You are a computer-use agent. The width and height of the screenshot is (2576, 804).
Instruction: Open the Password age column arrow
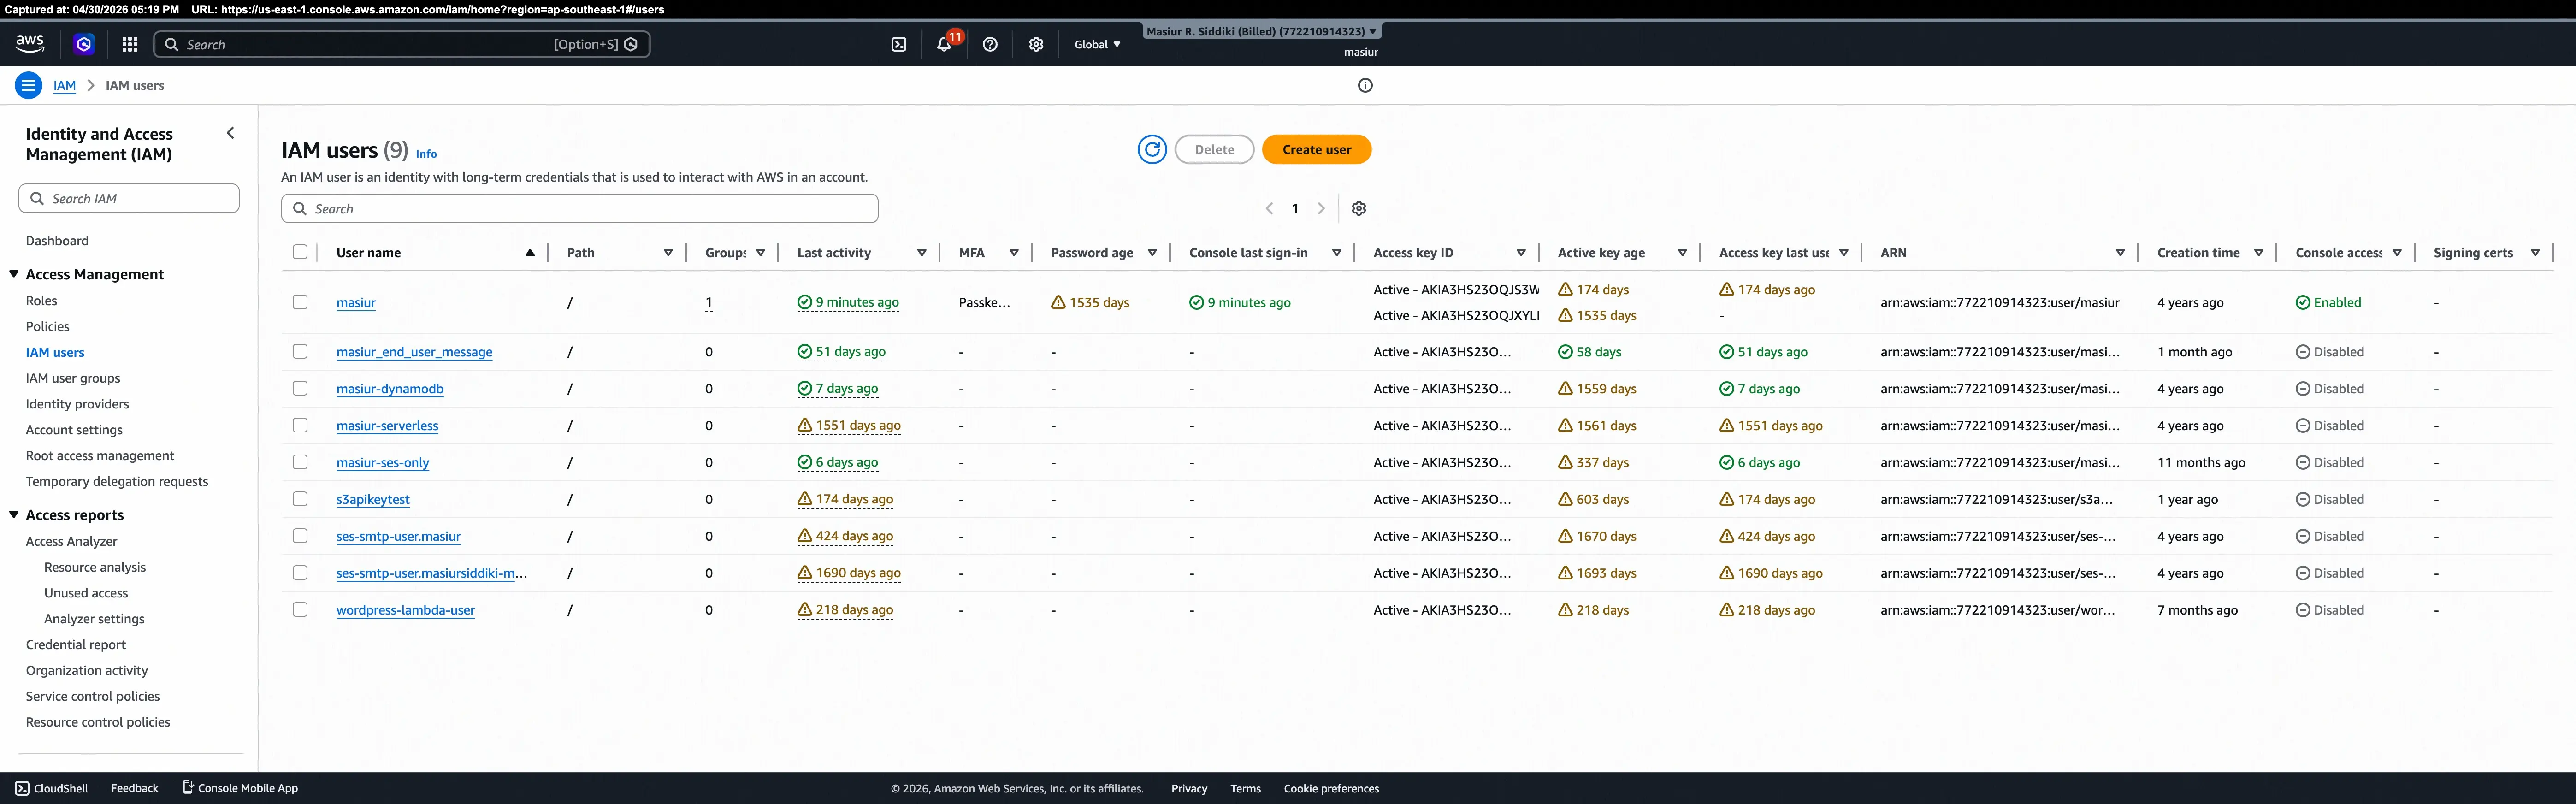(x=1152, y=253)
